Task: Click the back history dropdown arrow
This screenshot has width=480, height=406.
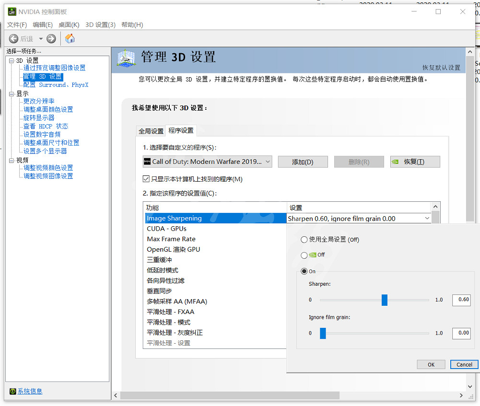Action: 41,39
